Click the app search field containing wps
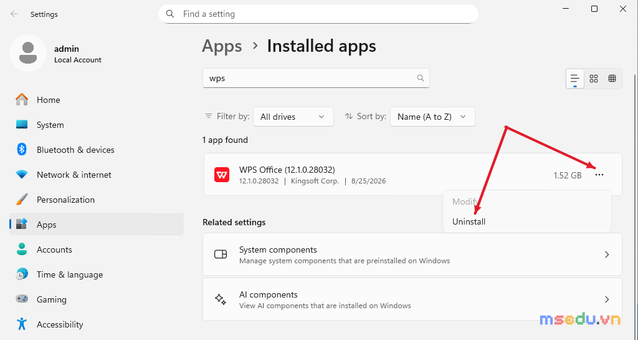 [x=316, y=78]
